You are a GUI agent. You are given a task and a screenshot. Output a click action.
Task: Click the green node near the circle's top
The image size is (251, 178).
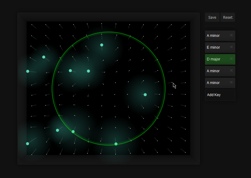(102, 45)
